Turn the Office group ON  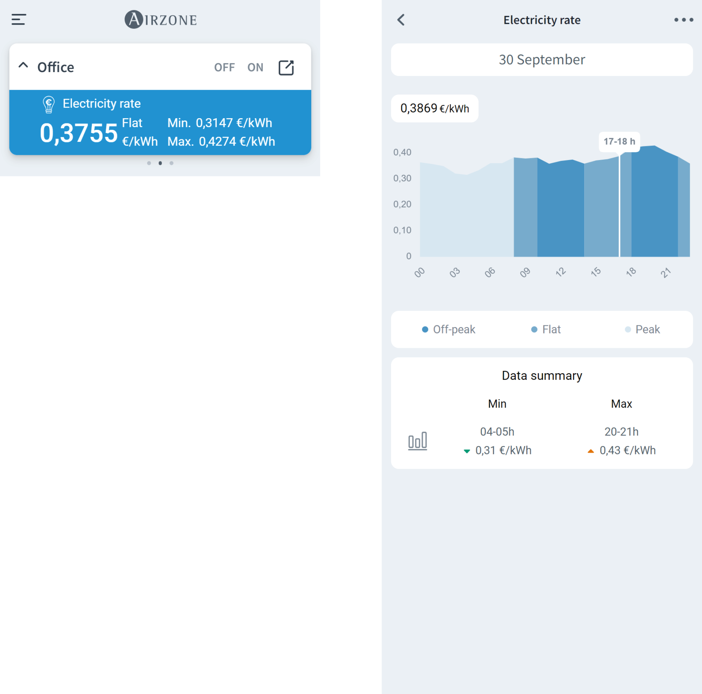click(255, 68)
